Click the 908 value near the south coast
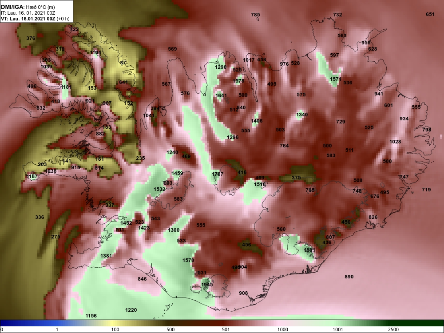Image resolution: width=444 pixels, height=333 pixels. click(x=243, y=293)
